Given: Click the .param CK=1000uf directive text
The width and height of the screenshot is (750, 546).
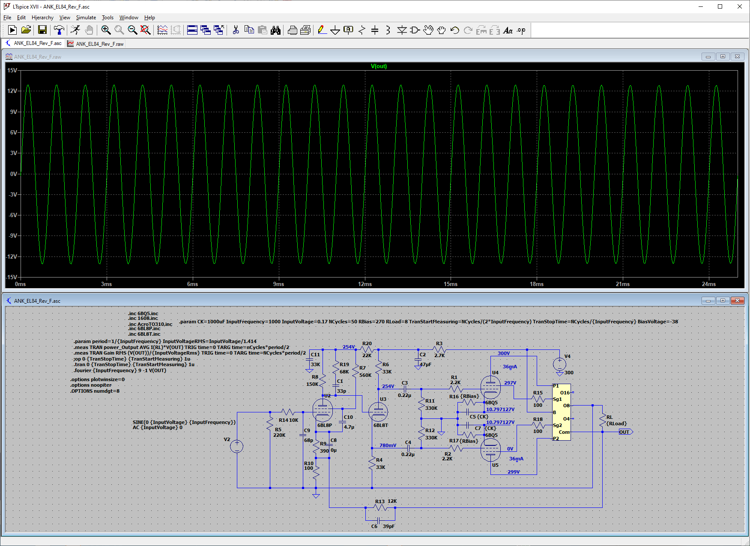Looking at the screenshot, I should (428, 322).
